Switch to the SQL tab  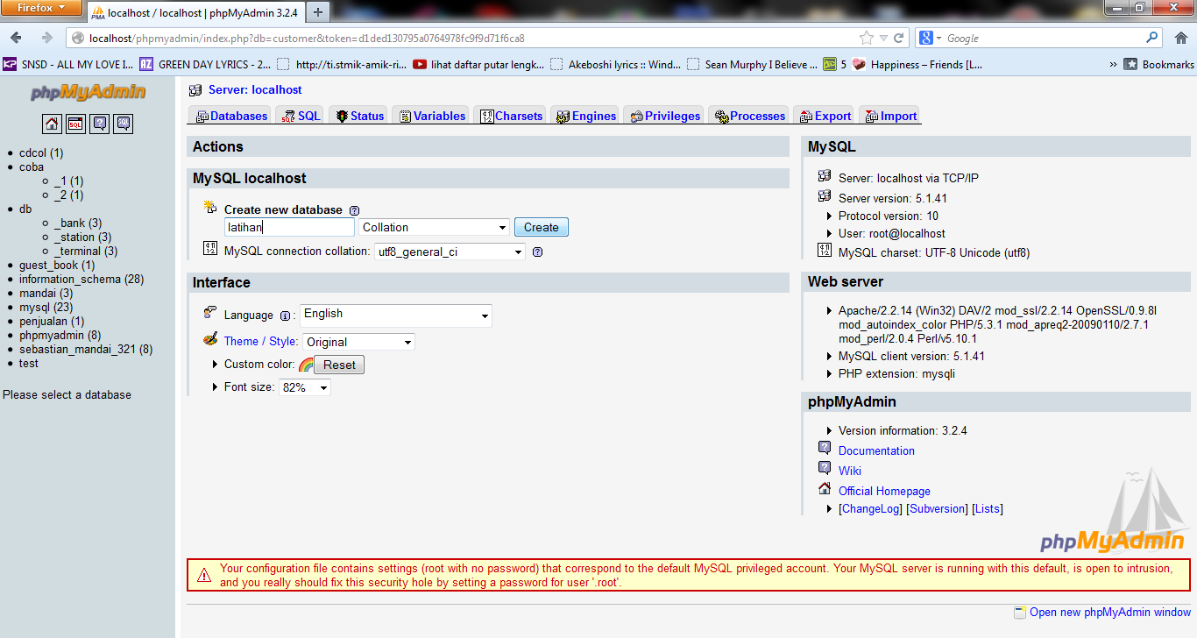tap(301, 116)
